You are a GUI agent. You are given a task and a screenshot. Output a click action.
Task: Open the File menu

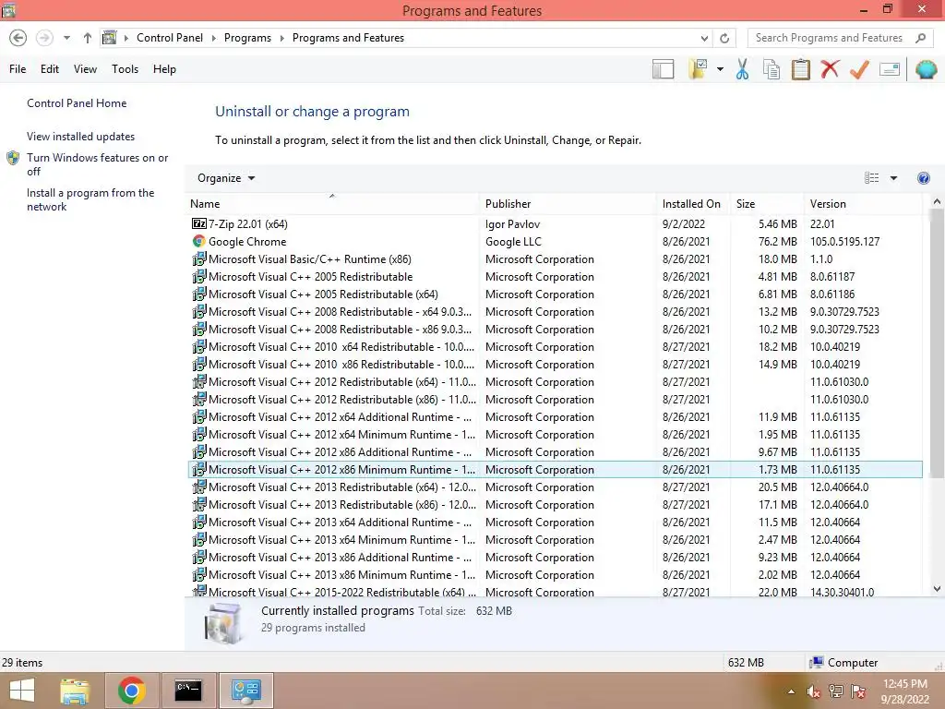click(18, 69)
